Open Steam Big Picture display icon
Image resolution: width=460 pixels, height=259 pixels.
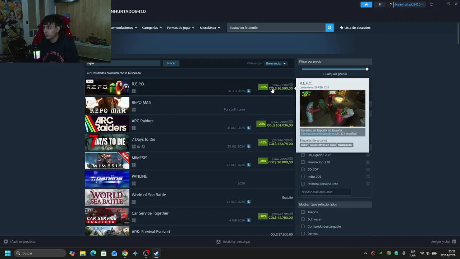pos(432,5)
